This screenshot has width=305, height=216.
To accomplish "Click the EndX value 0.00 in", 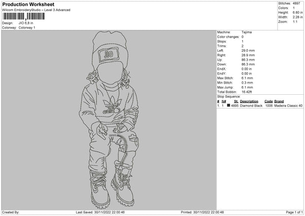I will [x=247, y=69].
